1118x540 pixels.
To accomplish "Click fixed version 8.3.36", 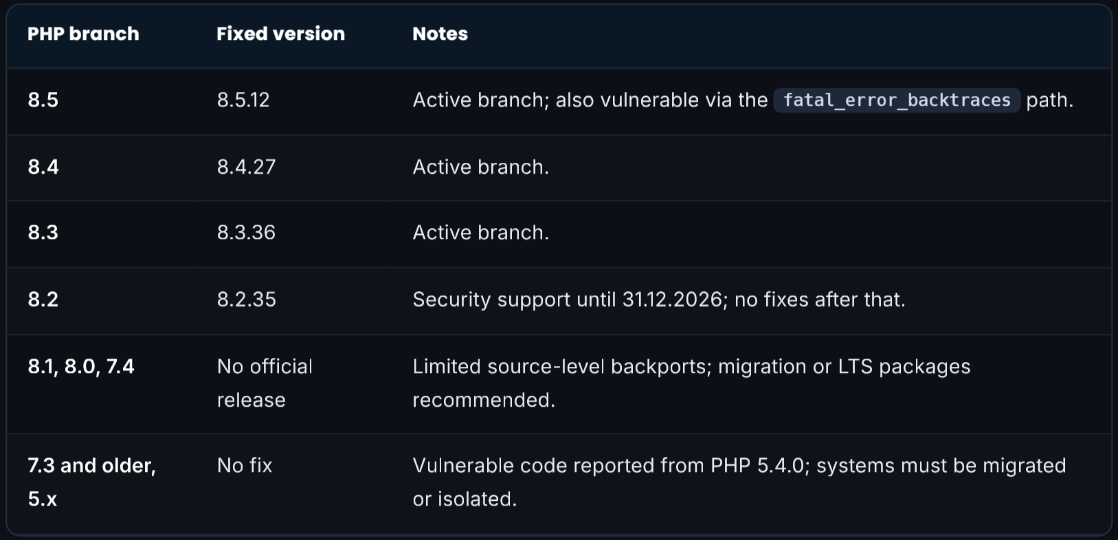I will click(246, 233).
